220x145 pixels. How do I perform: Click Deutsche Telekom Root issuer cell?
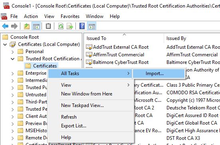(x=193, y=108)
